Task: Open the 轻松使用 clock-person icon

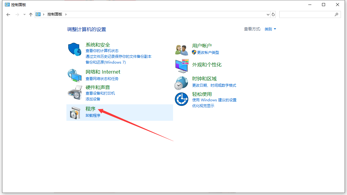Action: [x=181, y=99]
